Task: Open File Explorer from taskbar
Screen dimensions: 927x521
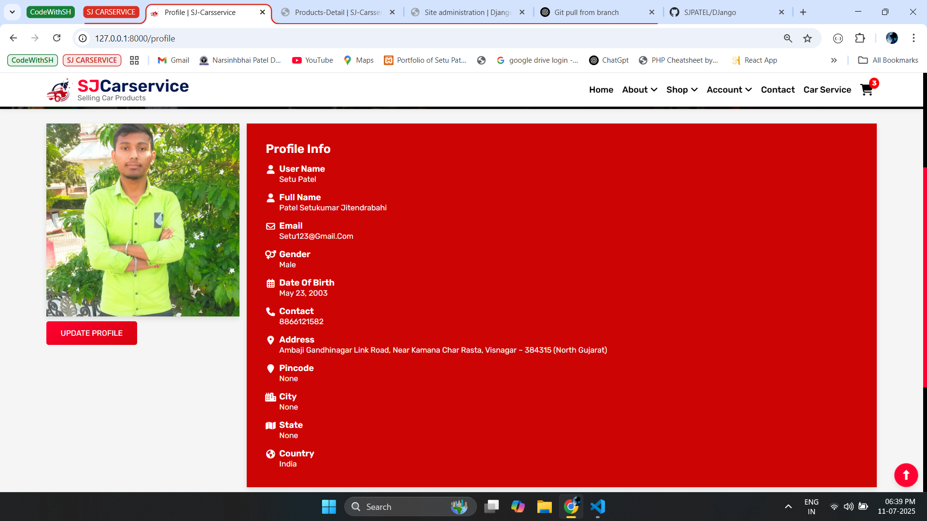Action: click(544, 507)
